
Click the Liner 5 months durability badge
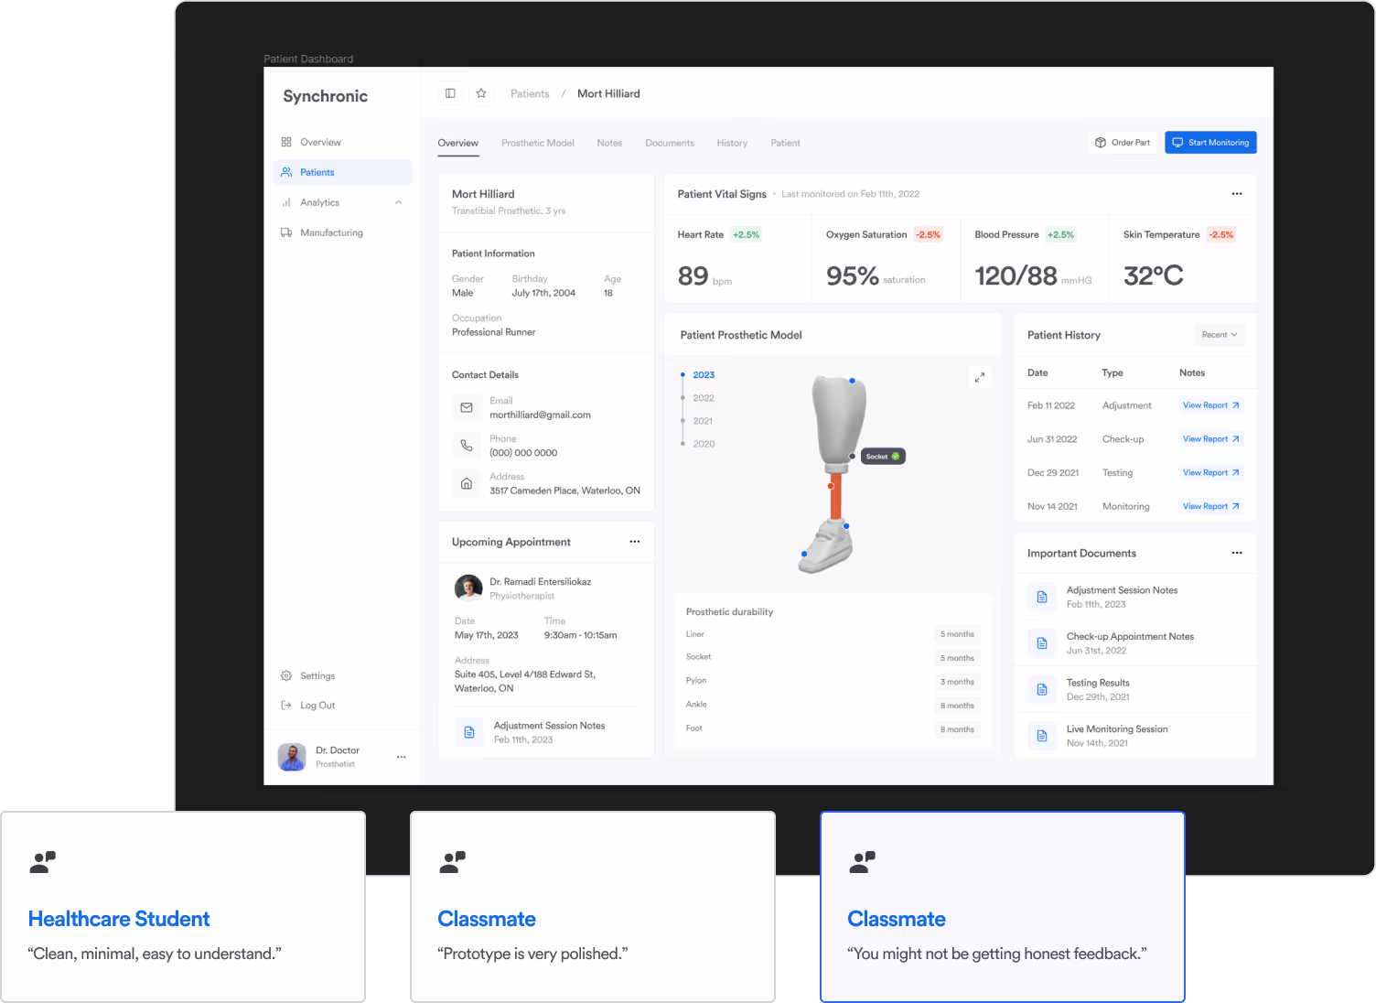(x=957, y=634)
